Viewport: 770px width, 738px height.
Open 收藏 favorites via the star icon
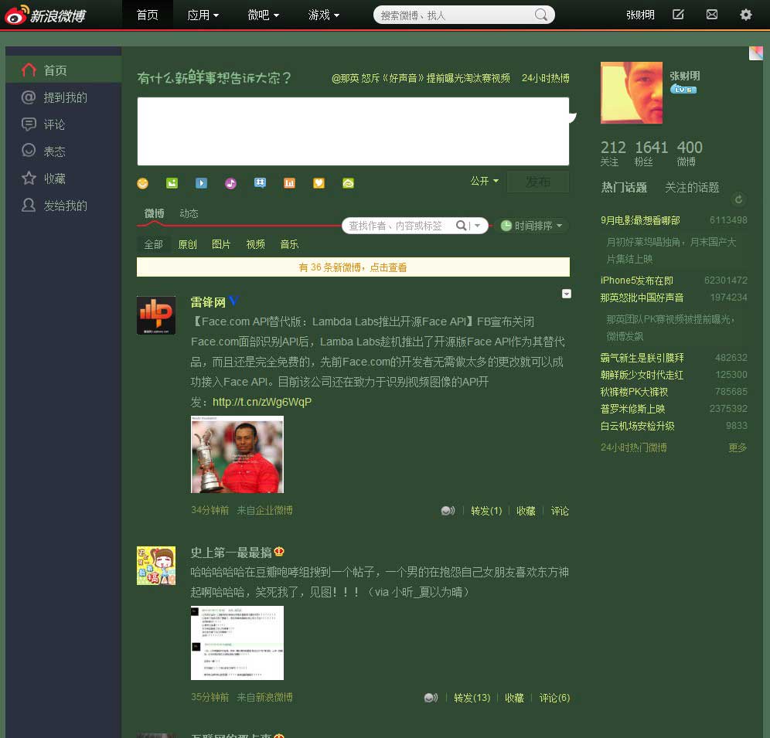pos(29,179)
